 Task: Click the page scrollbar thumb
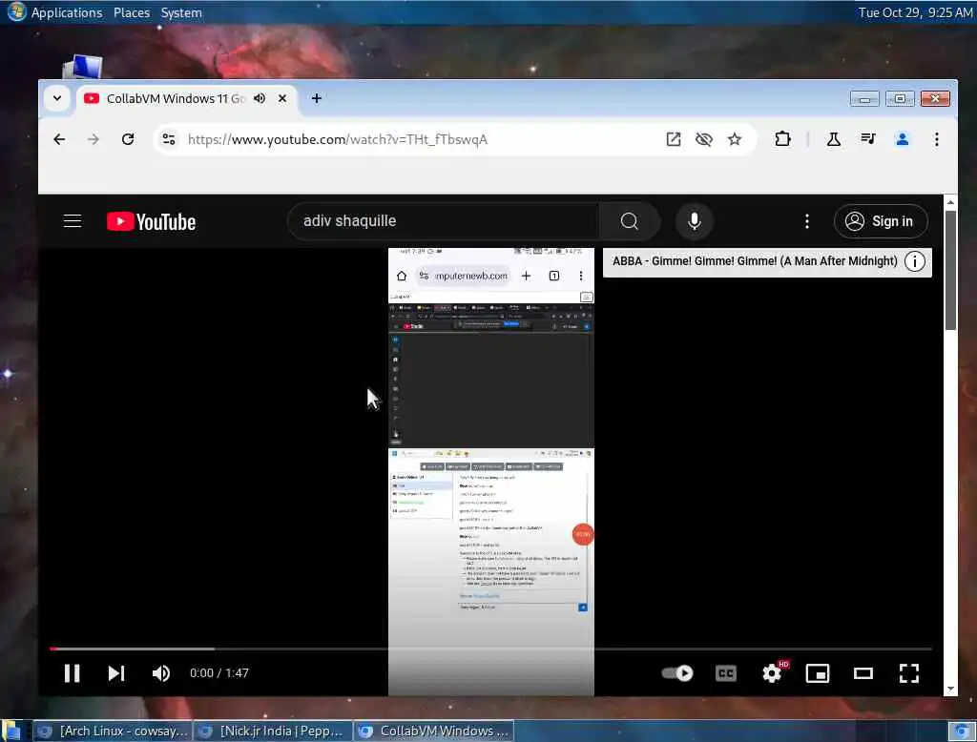point(950,270)
